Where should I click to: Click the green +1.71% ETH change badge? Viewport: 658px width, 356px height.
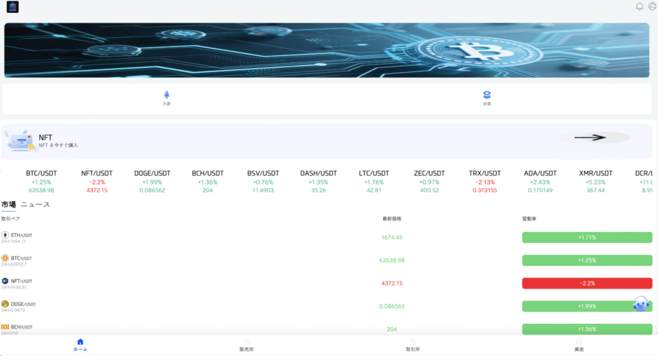tap(587, 237)
